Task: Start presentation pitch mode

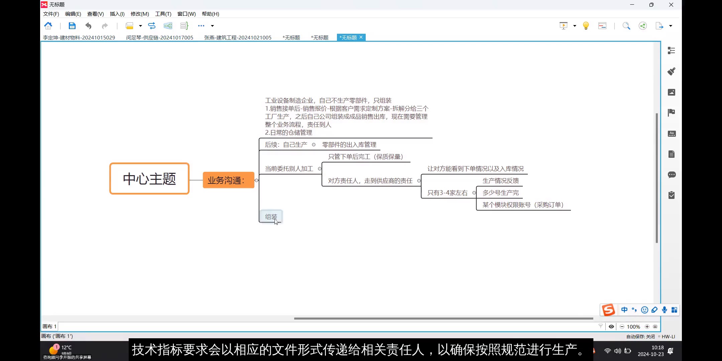Action: click(x=564, y=25)
